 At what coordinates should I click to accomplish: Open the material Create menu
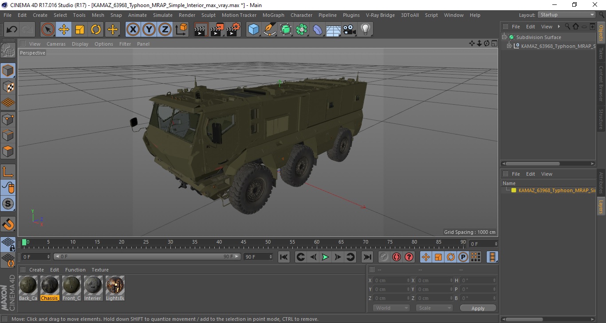36,270
